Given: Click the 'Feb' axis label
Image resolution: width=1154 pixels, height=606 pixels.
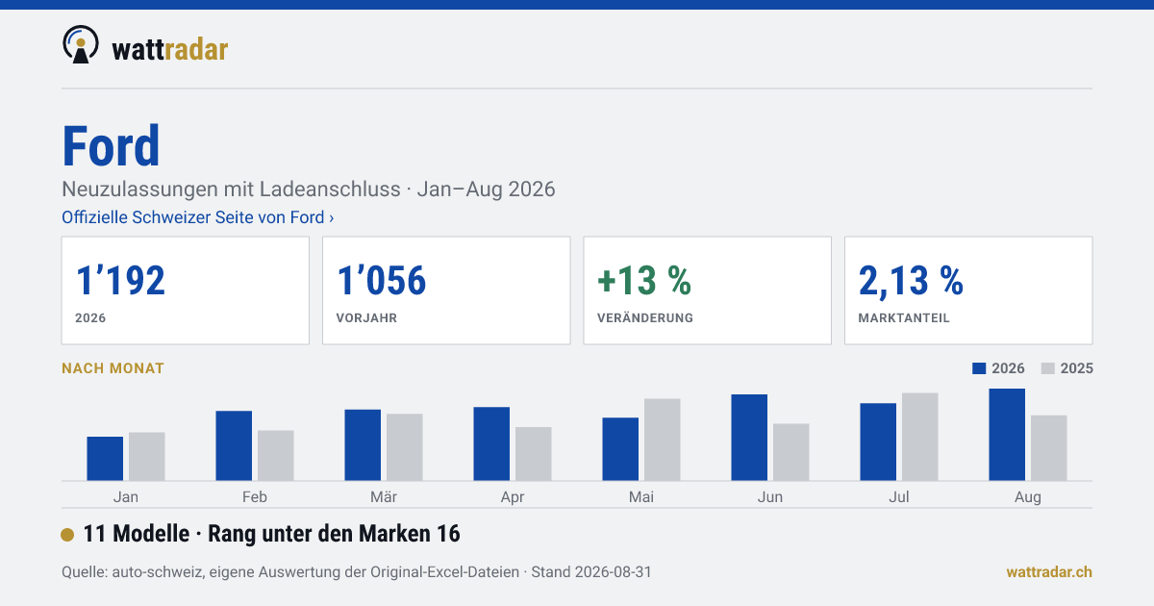Looking at the screenshot, I should pos(255,497).
